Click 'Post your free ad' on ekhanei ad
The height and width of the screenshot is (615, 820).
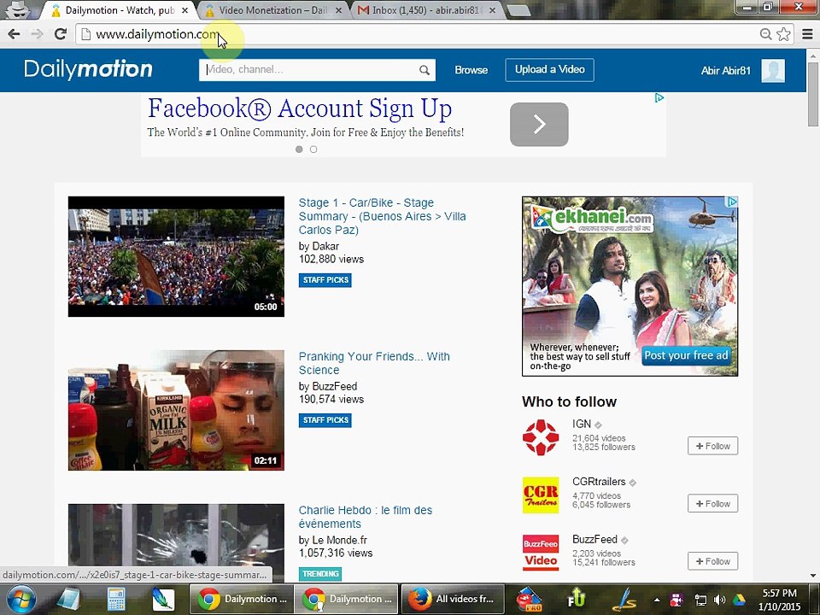point(686,355)
